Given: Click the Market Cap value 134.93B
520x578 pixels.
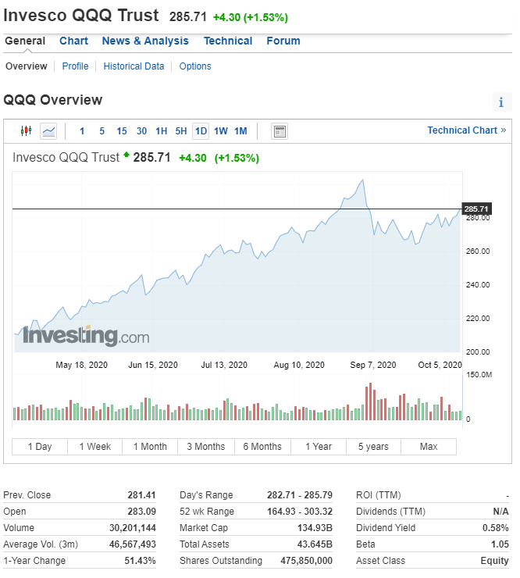Looking at the screenshot, I should [315, 528].
